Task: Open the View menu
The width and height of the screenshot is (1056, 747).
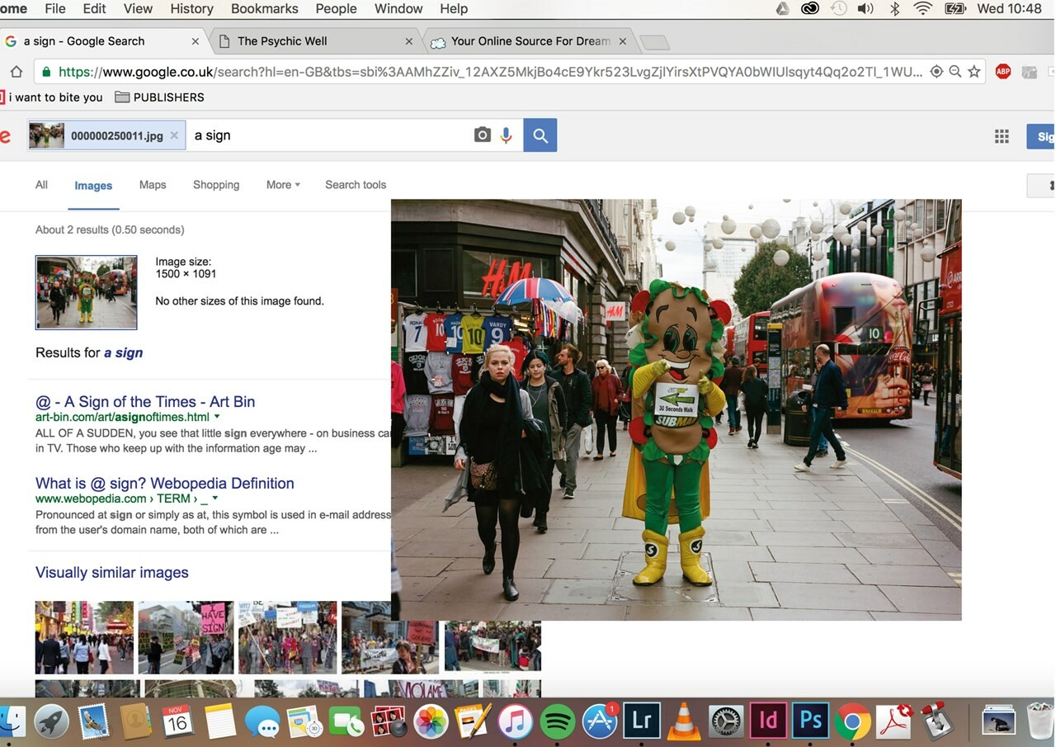Action: coord(138,9)
